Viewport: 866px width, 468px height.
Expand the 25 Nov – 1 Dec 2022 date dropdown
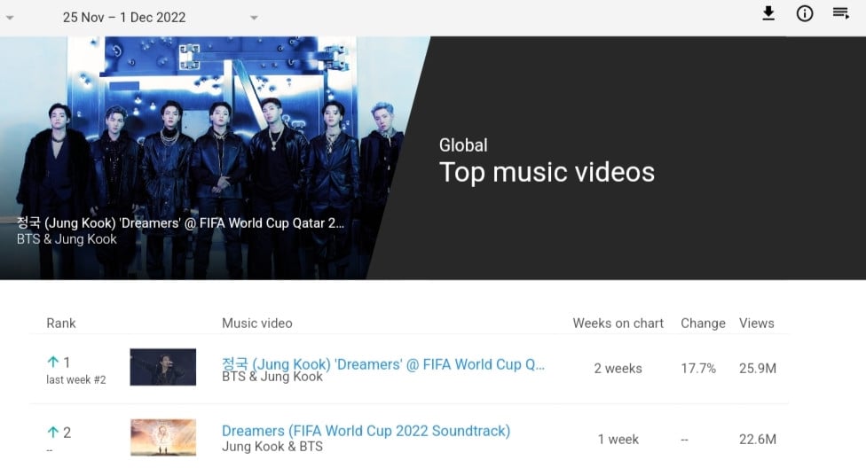pos(254,18)
